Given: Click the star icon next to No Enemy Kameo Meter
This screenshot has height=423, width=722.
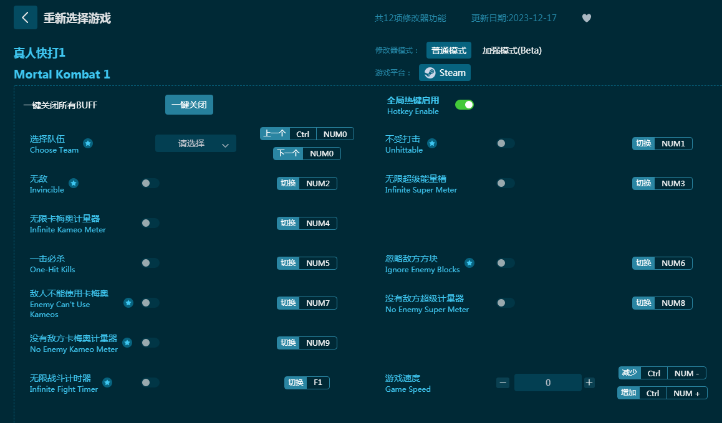Looking at the screenshot, I should click(x=127, y=343).
